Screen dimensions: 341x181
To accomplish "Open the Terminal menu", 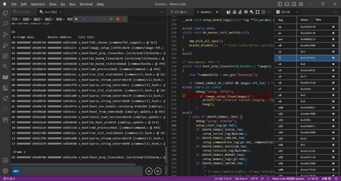I will [x=86, y=4].
